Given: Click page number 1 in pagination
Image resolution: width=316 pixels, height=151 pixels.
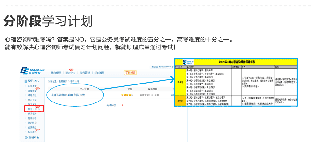Looking at the screenshot, I should [122, 105].
